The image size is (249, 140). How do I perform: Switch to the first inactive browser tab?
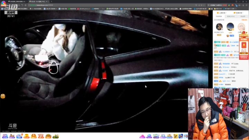coord(18,1)
